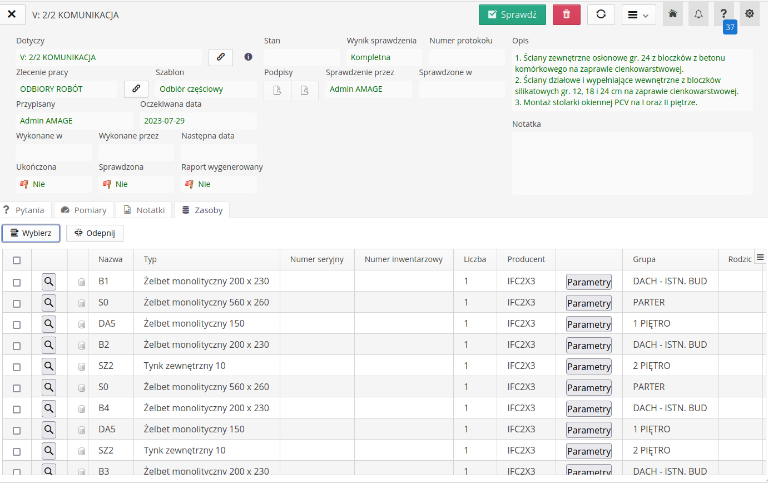The image size is (768, 483).
Task: Click the red trash delete button
Action: (566, 14)
